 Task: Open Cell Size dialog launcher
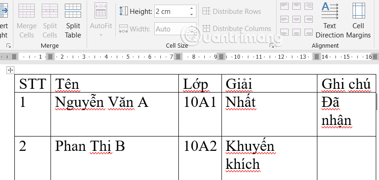(x=272, y=46)
